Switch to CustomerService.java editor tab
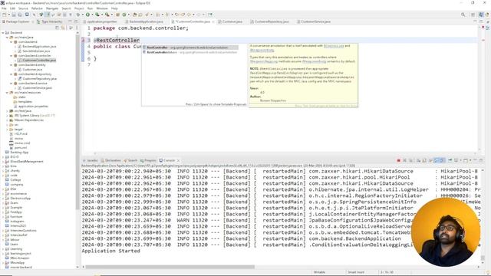Viewport: 491px width, 276px height. click(x=314, y=21)
